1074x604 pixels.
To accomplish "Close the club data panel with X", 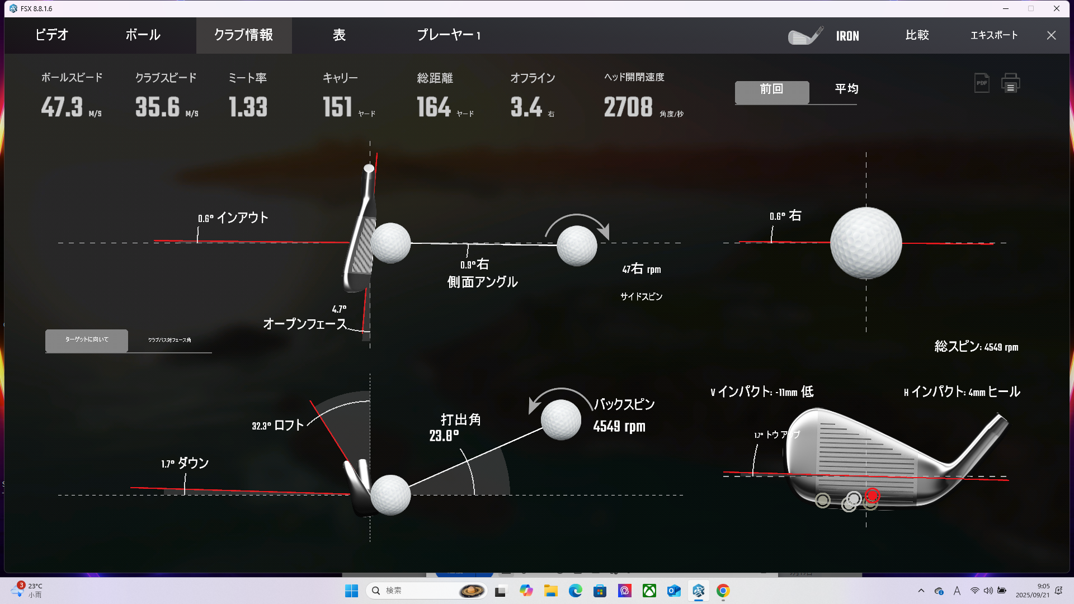I will pyautogui.click(x=1051, y=35).
